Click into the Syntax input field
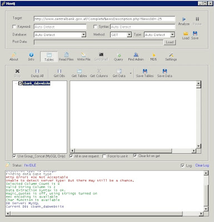 143,27
